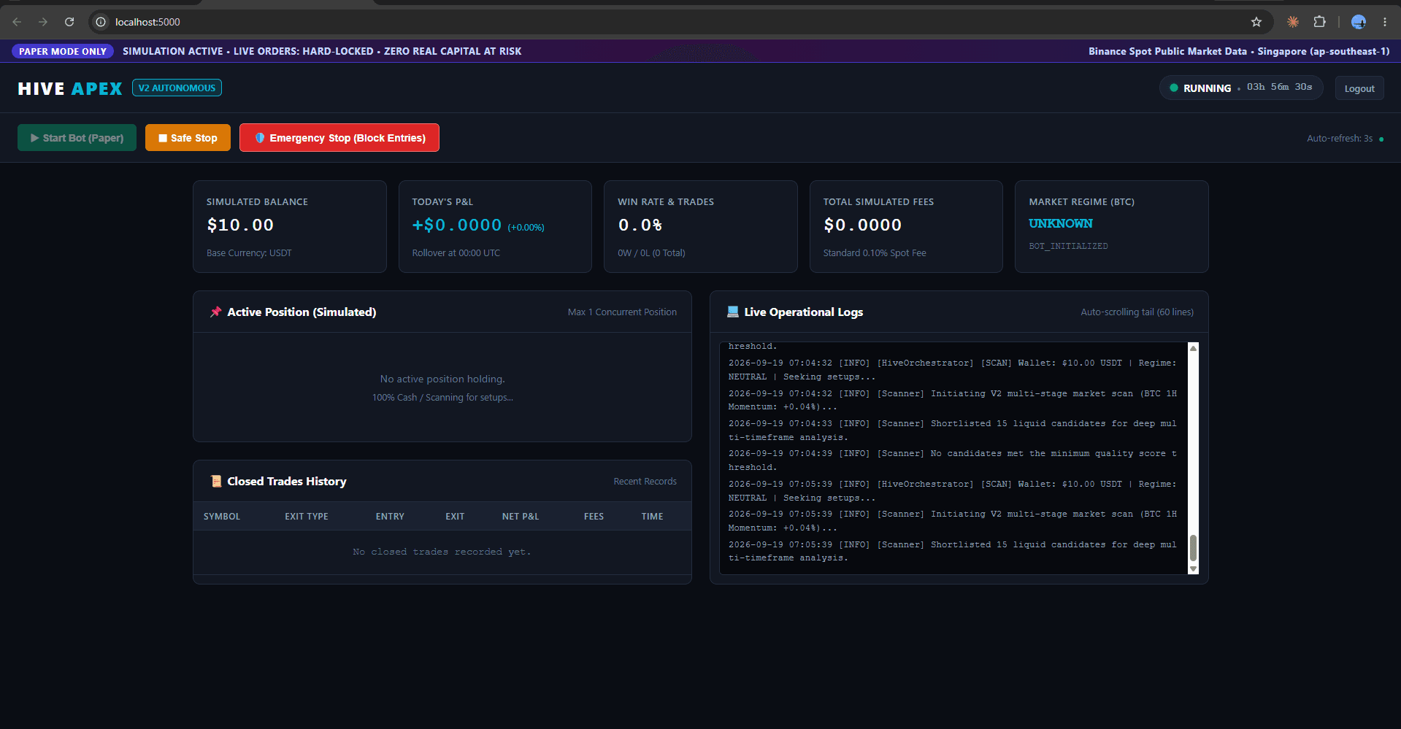Click 'No closed trades recorded yet.' message

442,552
